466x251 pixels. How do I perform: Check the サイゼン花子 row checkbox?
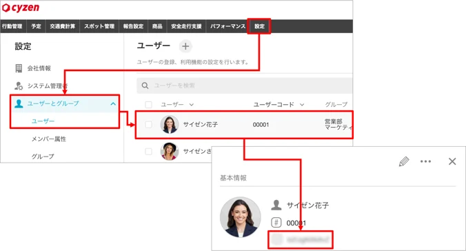tap(148, 125)
